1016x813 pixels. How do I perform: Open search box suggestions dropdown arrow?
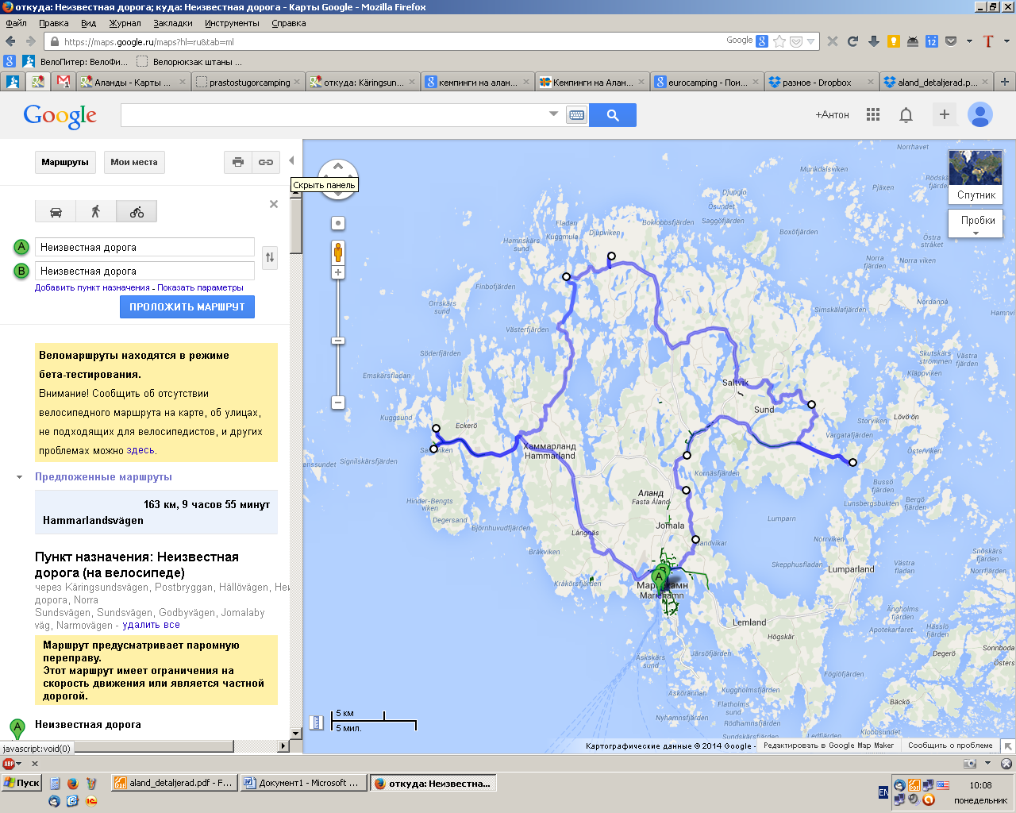tap(554, 114)
